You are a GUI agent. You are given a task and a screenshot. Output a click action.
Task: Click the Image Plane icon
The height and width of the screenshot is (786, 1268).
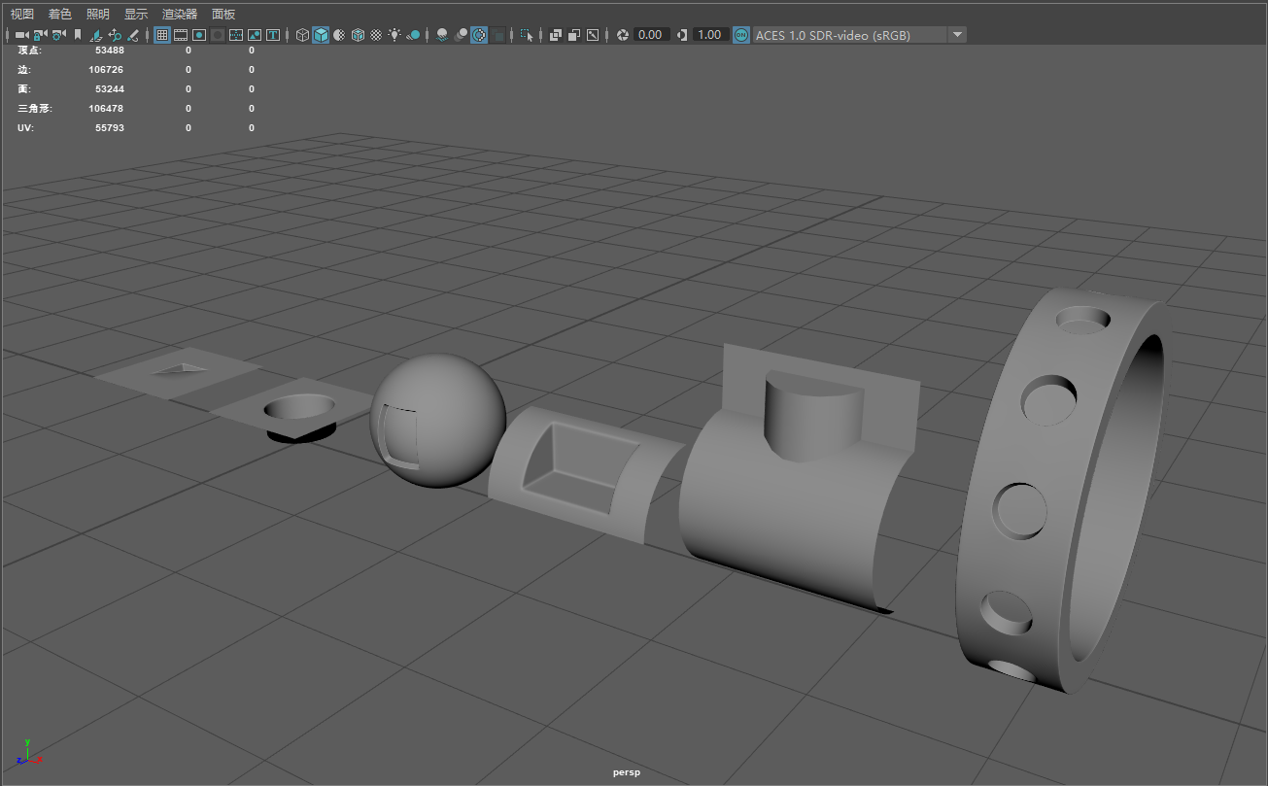[x=96, y=35]
